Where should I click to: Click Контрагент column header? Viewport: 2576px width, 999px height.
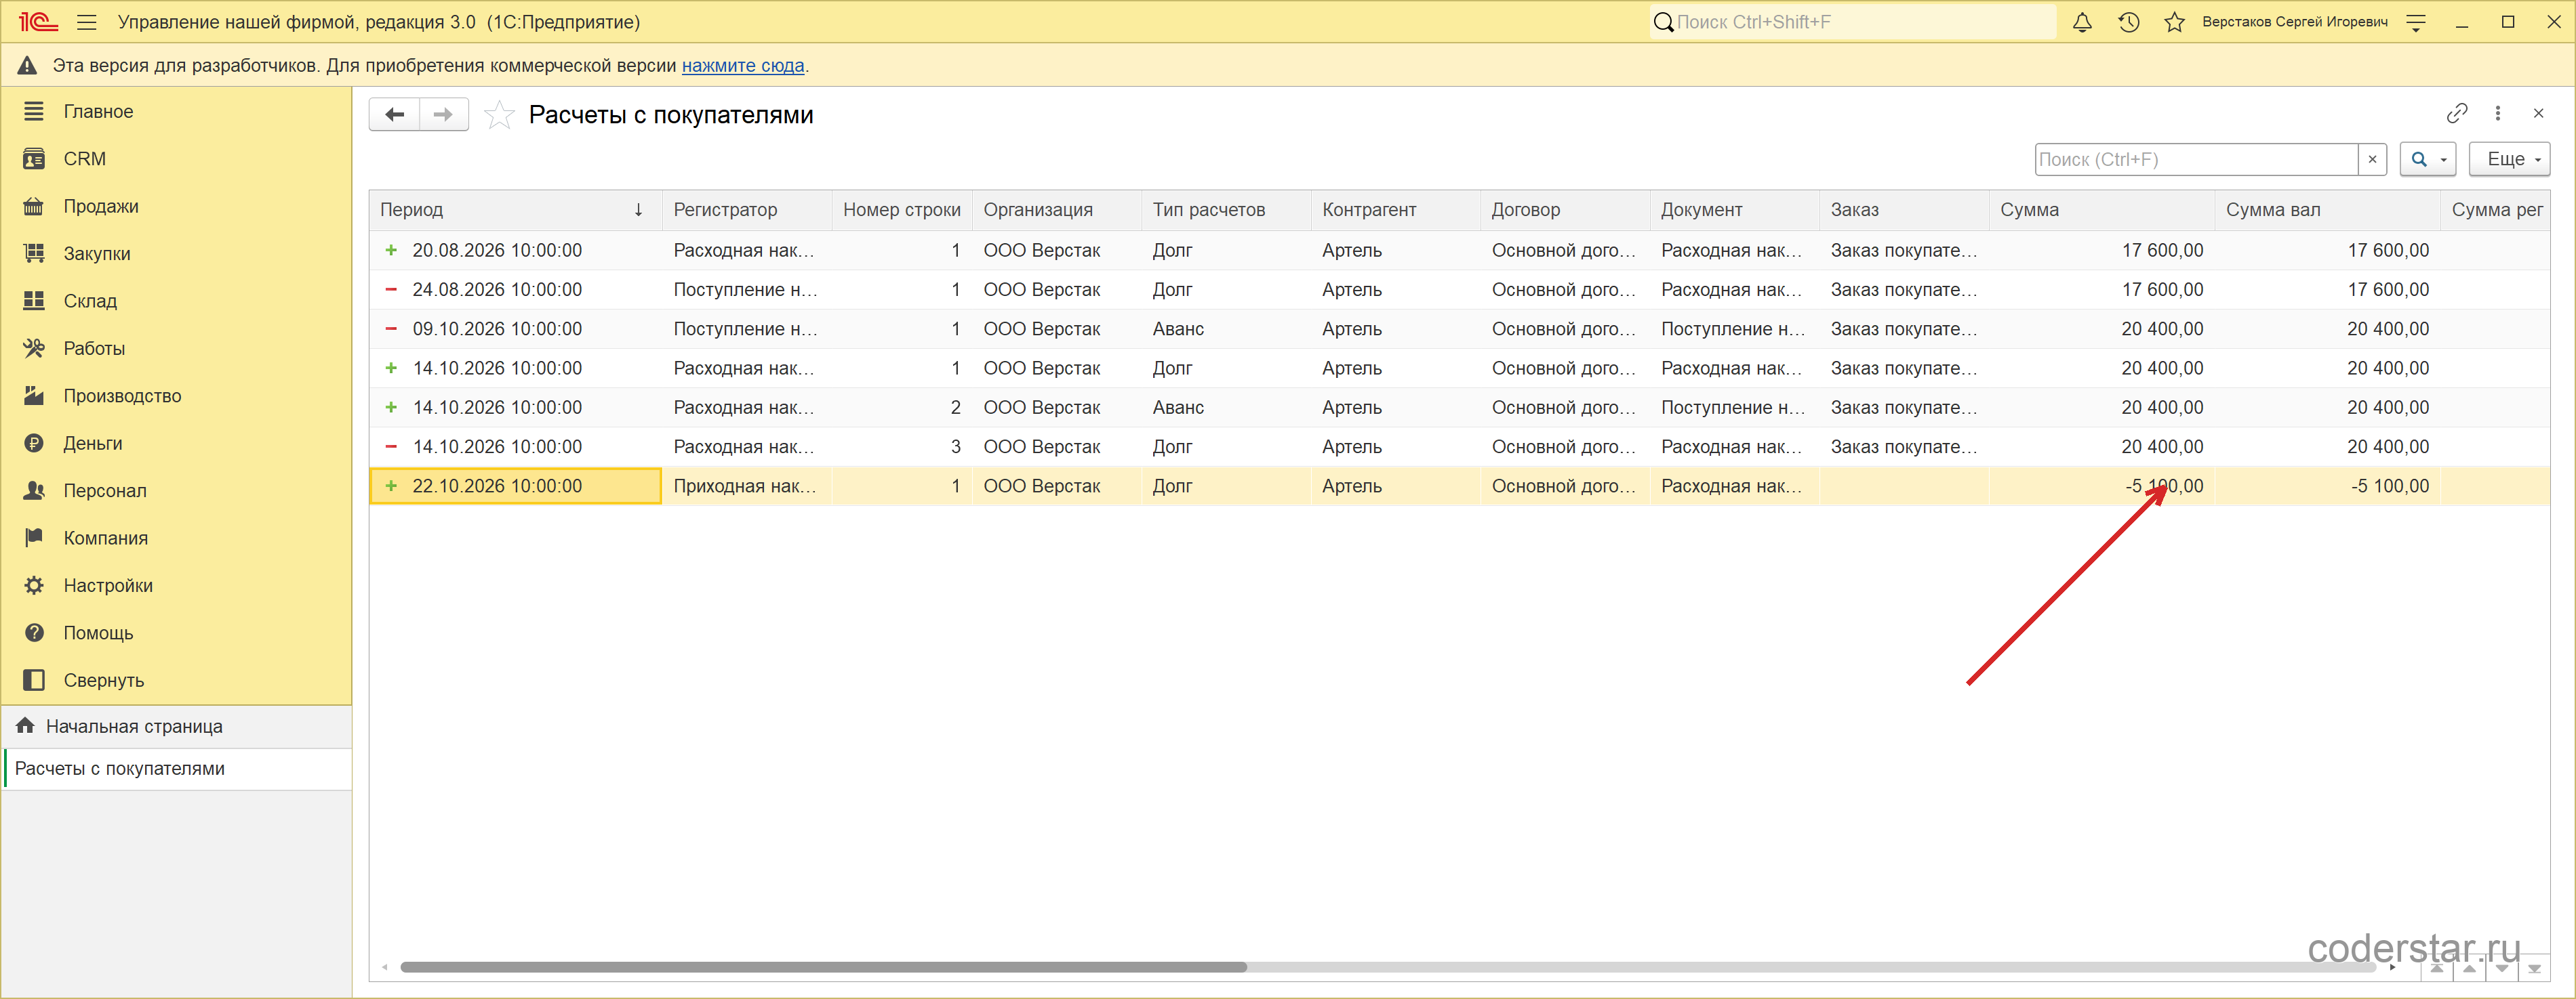[x=1395, y=210]
